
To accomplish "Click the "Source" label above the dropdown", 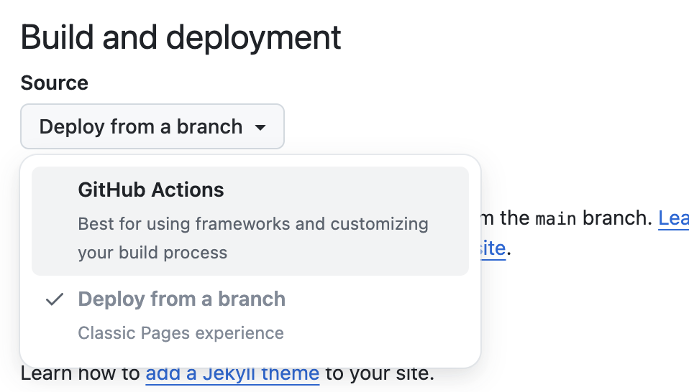I will click(x=55, y=83).
